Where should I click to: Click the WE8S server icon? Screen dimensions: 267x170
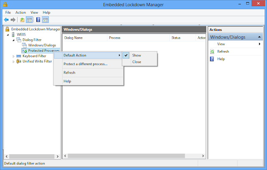(x=13, y=34)
